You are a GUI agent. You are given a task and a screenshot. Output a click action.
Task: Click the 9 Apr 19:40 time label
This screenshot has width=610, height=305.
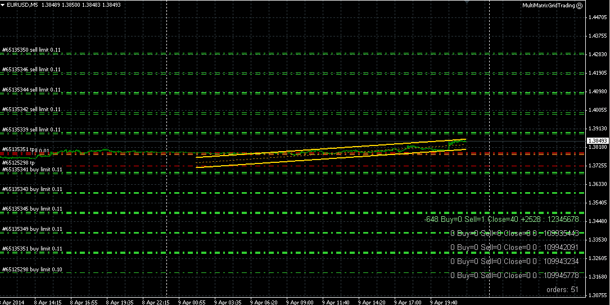(x=444, y=302)
